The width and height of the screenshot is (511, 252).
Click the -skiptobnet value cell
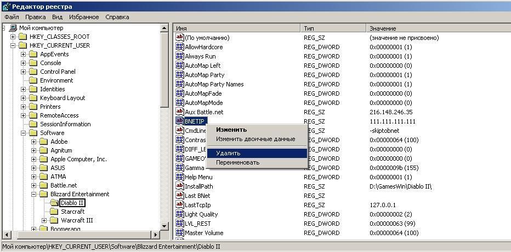tap(384, 131)
